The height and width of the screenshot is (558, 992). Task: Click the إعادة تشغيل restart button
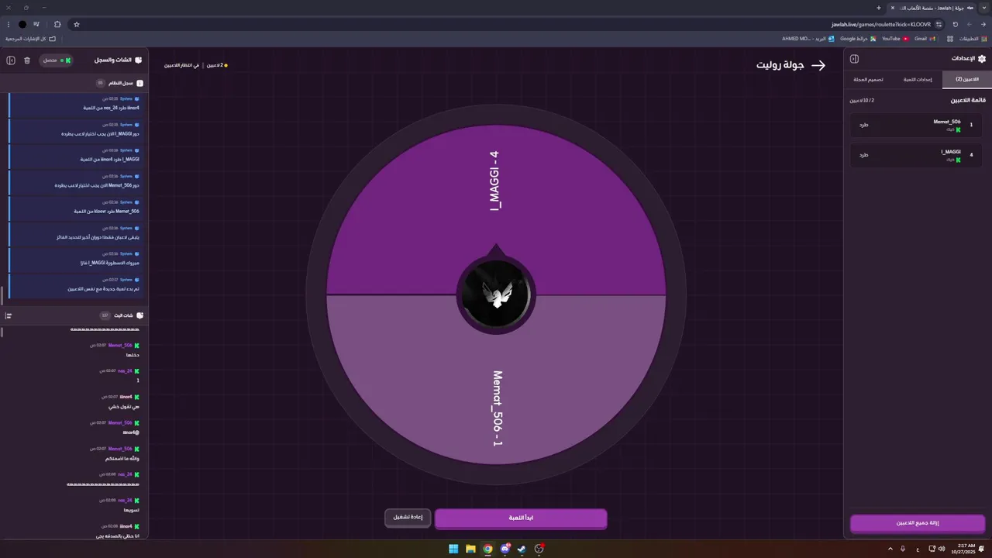point(408,517)
